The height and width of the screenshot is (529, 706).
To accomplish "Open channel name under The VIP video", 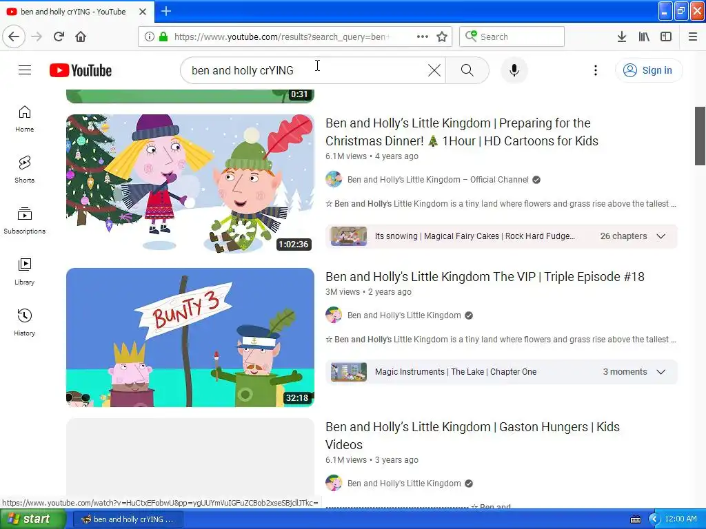I will click(404, 315).
